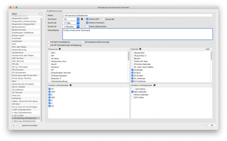Click the Kalender gear icon
Screen dimensions: 227x141
pyautogui.click(x=140, y=49)
